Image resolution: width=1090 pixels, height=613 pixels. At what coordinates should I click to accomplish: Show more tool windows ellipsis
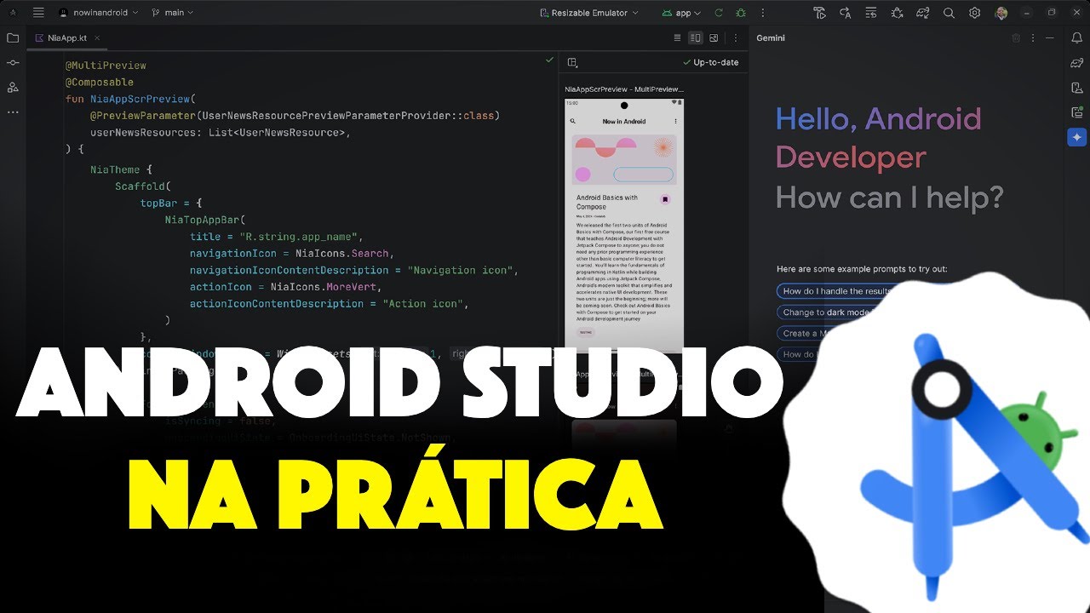(13, 112)
